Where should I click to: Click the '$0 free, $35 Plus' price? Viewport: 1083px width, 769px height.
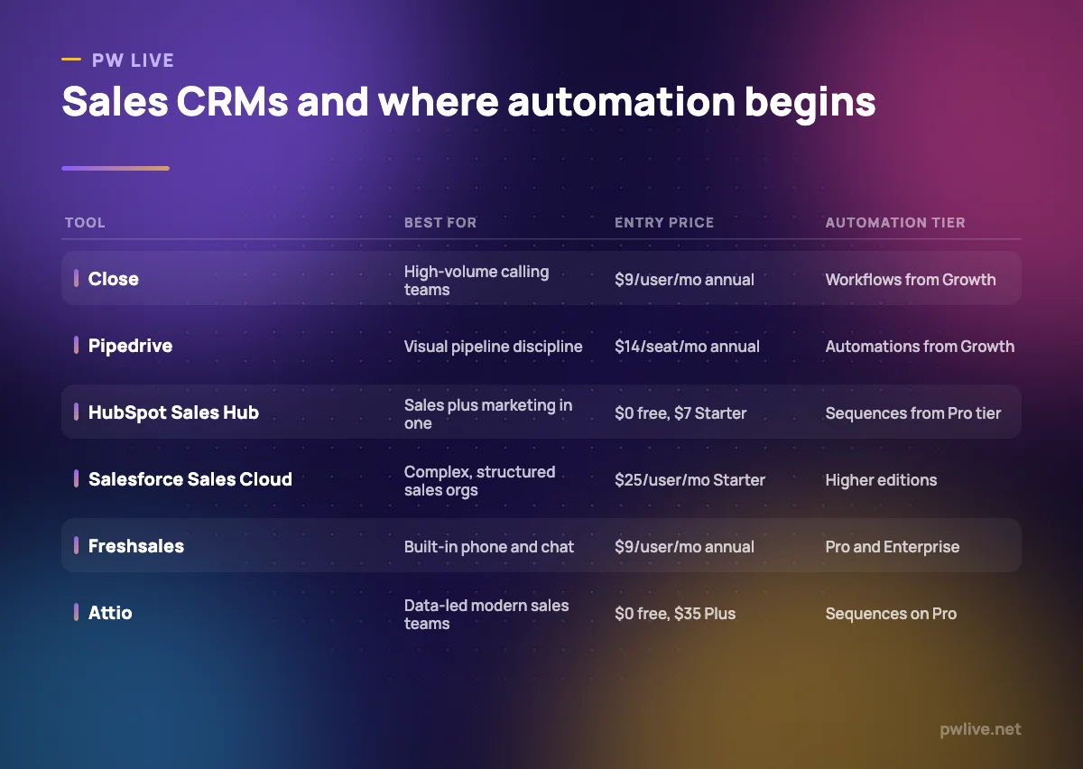click(x=675, y=614)
